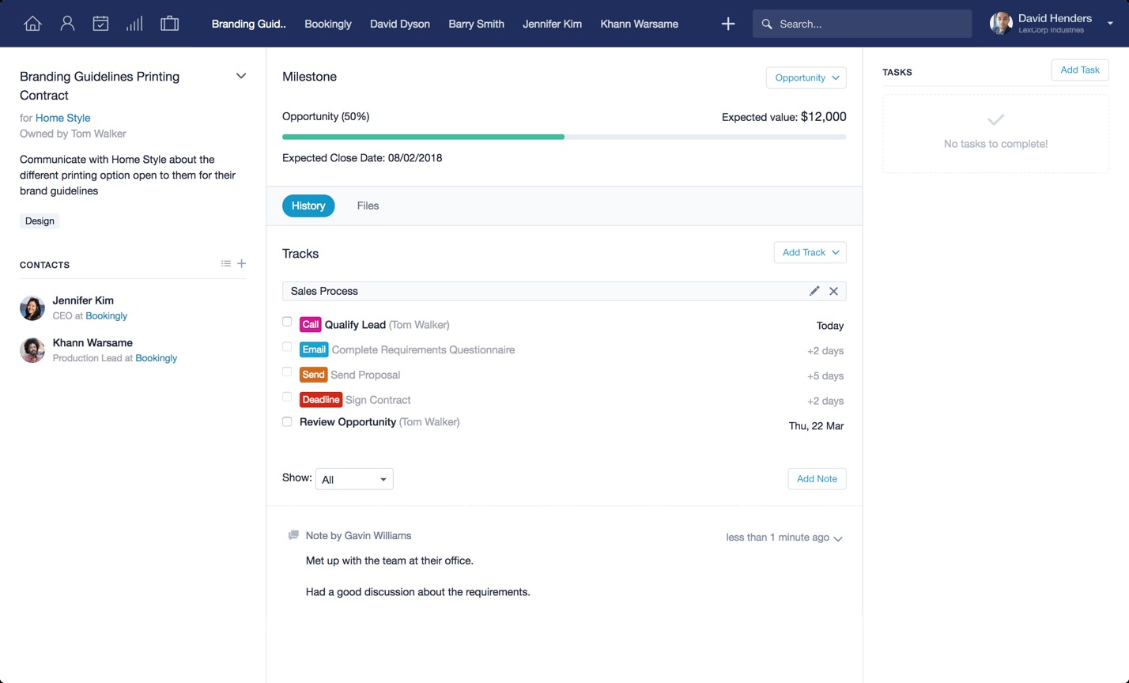Open the People contacts icon
This screenshot has height=683, width=1129.
point(67,24)
